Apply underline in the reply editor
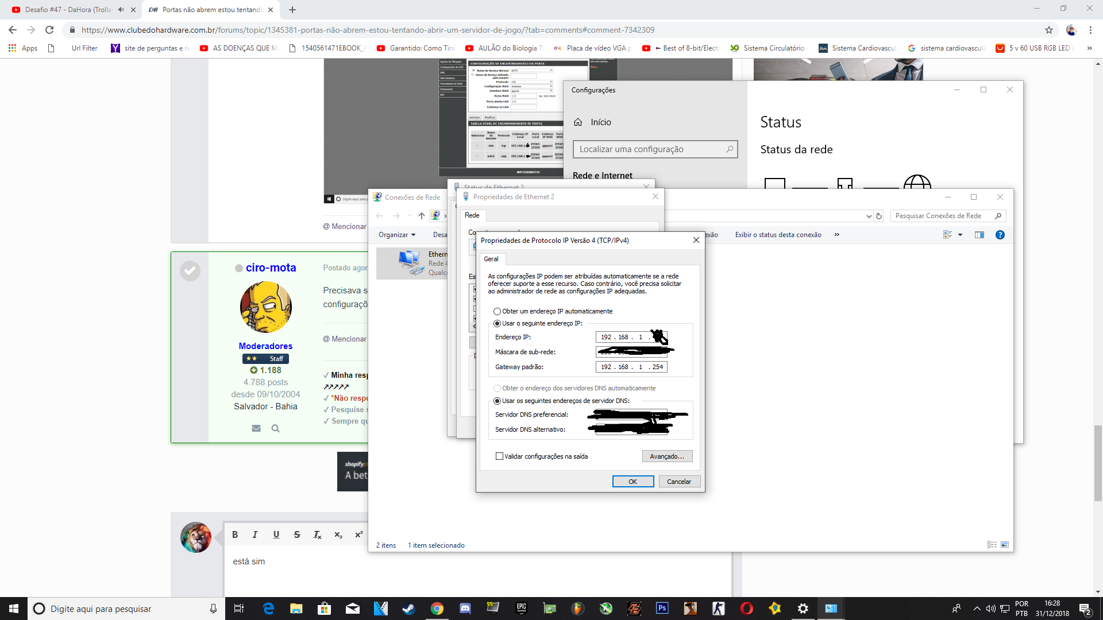Image resolution: width=1103 pixels, height=620 pixels. tap(276, 534)
